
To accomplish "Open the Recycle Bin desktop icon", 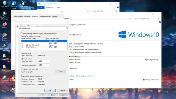I will (4, 4).
